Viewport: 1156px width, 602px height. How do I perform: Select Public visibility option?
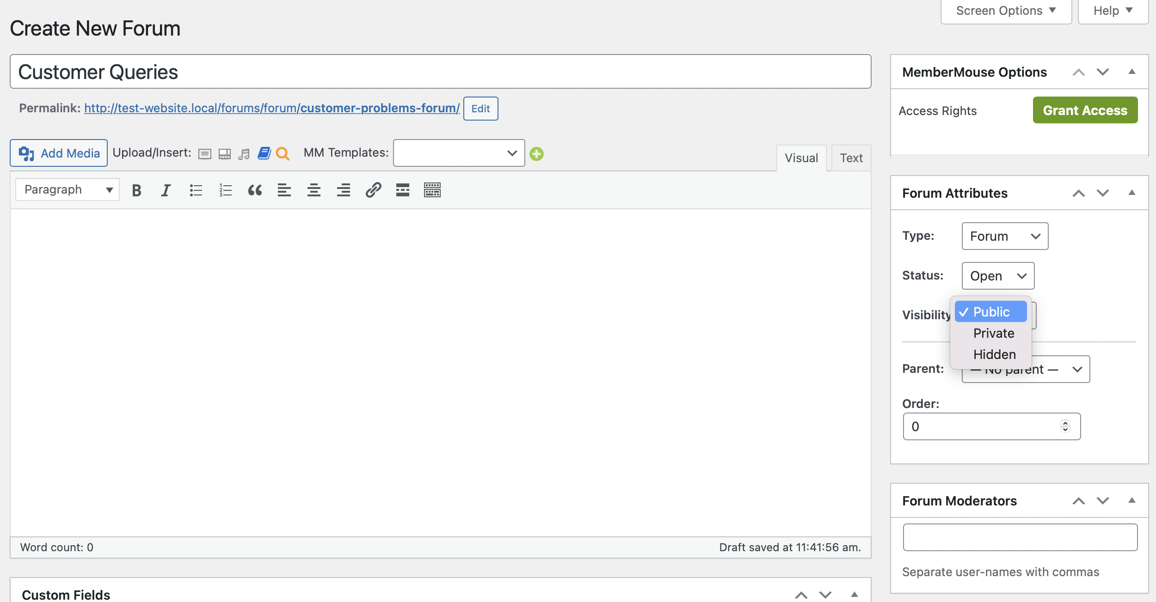991,311
